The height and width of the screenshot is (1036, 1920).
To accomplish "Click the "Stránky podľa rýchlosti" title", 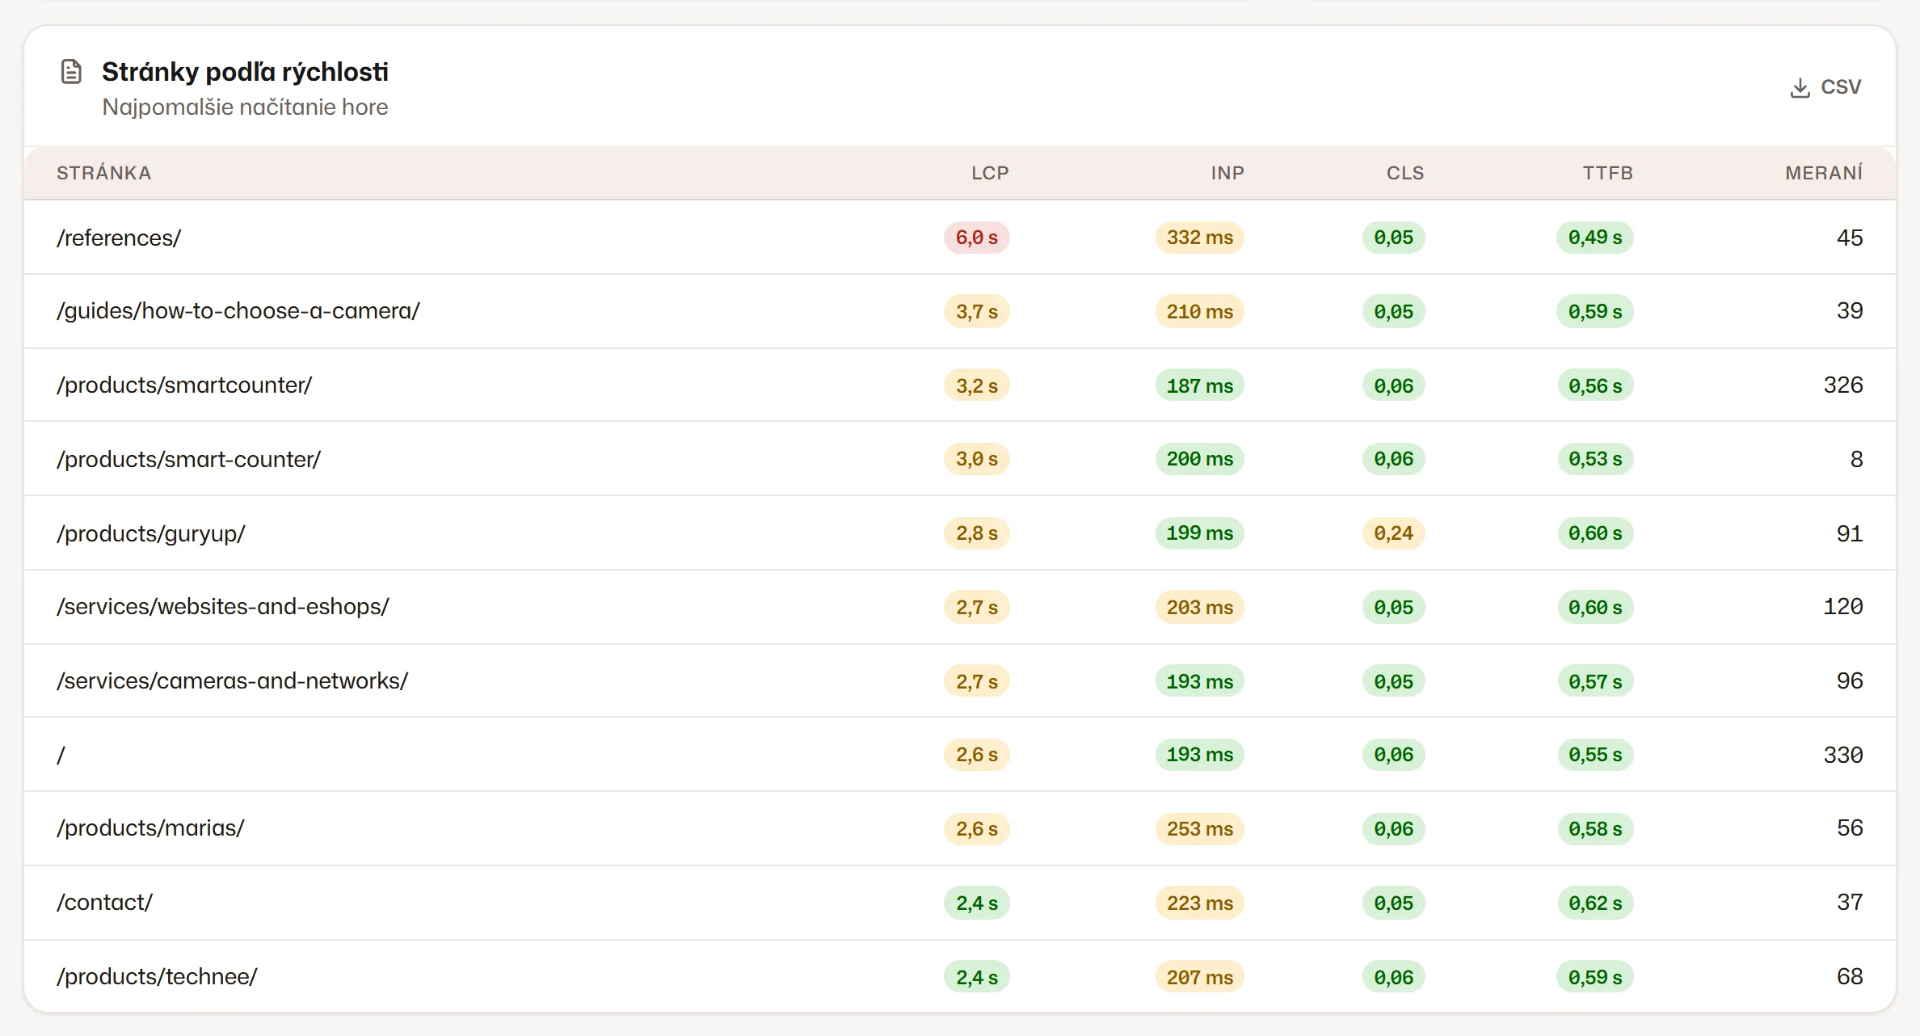I will click(x=245, y=72).
